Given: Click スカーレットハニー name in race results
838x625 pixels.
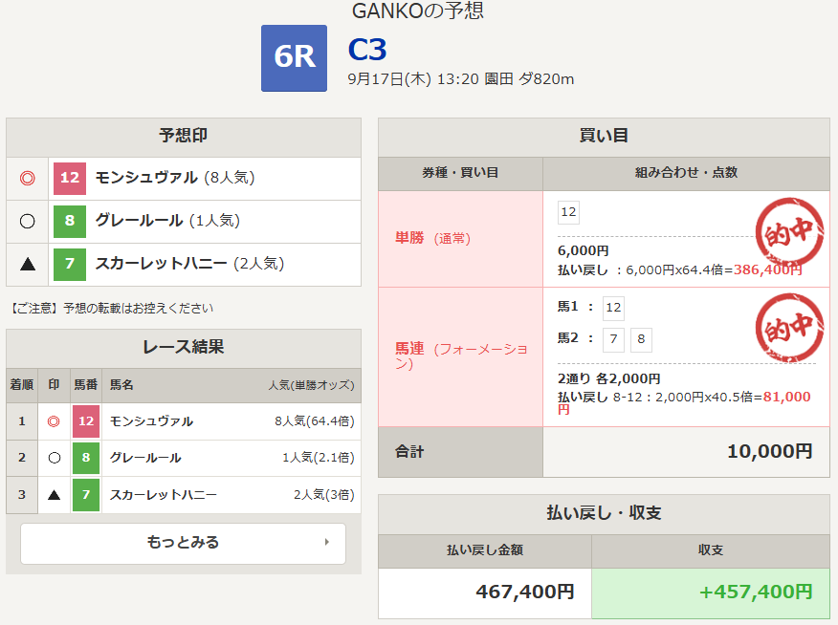Looking at the screenshot, I should 163,495.
